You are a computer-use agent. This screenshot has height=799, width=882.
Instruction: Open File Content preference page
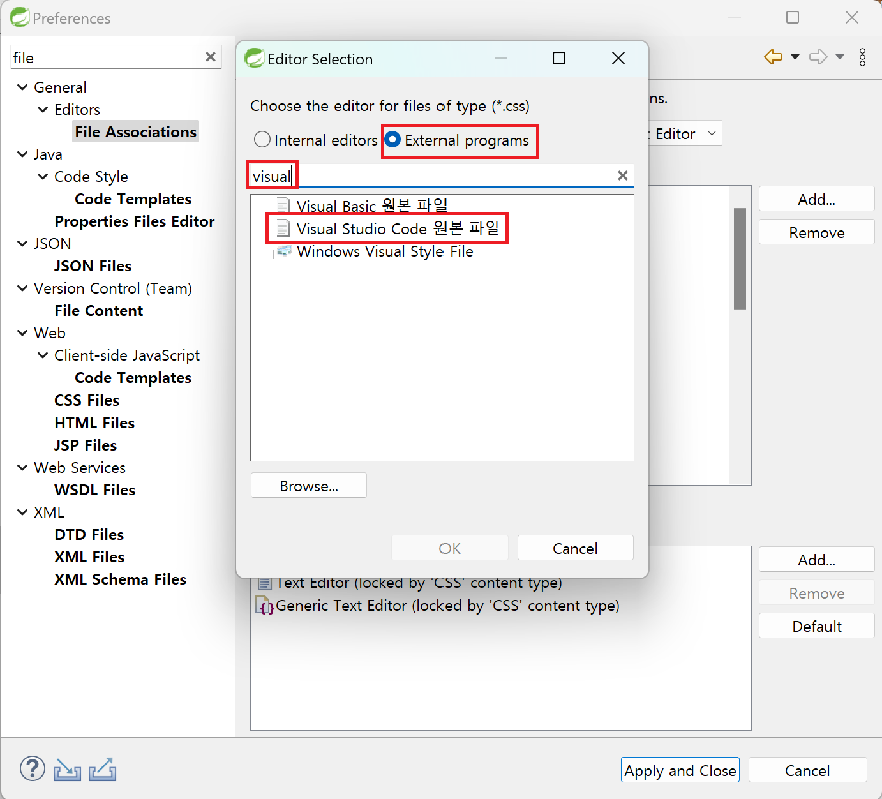tap(99, 310)
